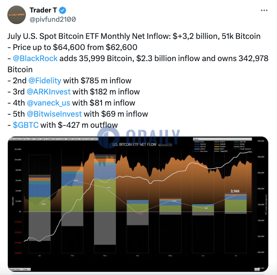
Task: Click the @pivfund2100 handle
Action: point(53,19)
